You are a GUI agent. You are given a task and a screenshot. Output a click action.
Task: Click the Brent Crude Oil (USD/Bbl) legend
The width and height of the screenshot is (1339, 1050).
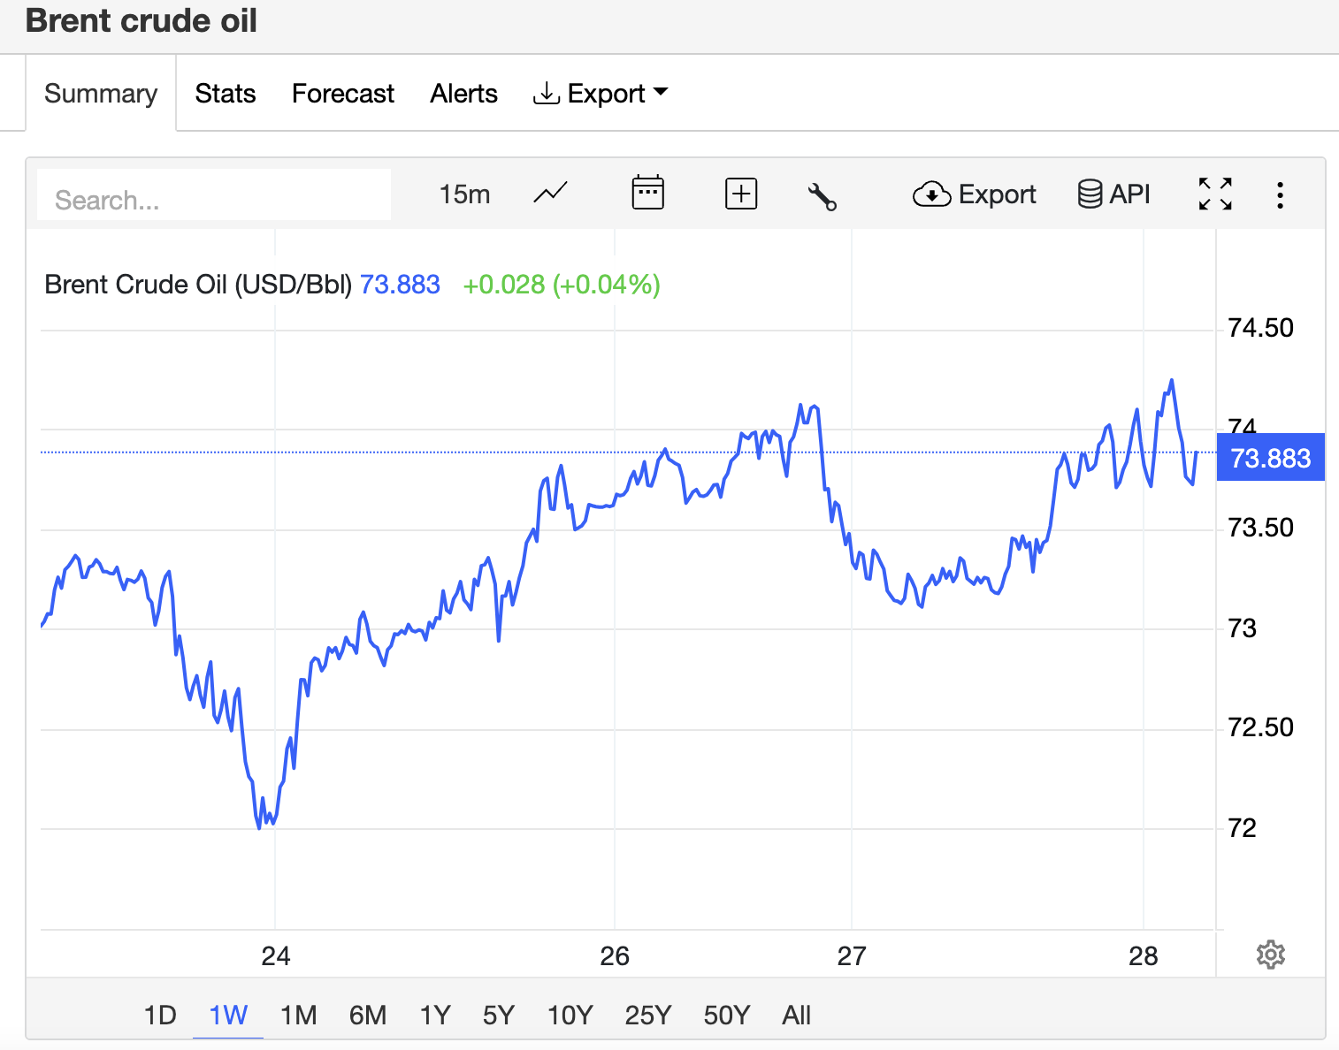(x=198, y=285)
